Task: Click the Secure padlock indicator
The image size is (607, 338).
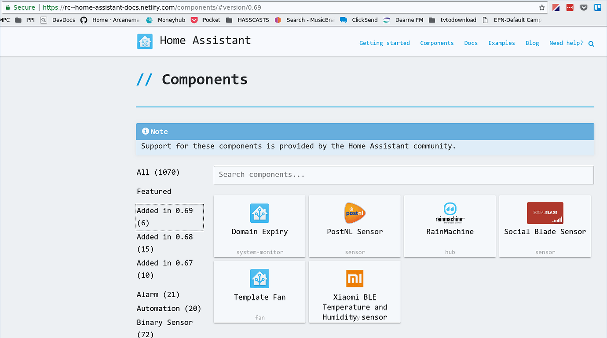Action: point(20,7)
